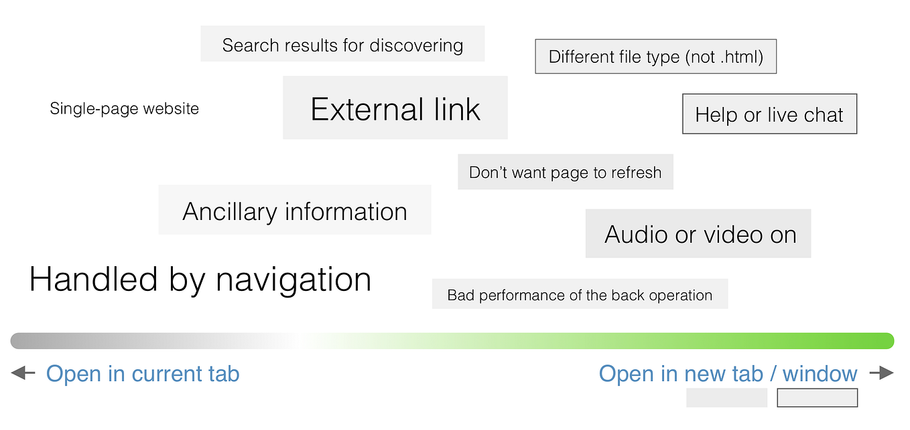Click the 'Help or live chat' box
The height and width of the screenshot is (430, 910).
tap(769, 114)
